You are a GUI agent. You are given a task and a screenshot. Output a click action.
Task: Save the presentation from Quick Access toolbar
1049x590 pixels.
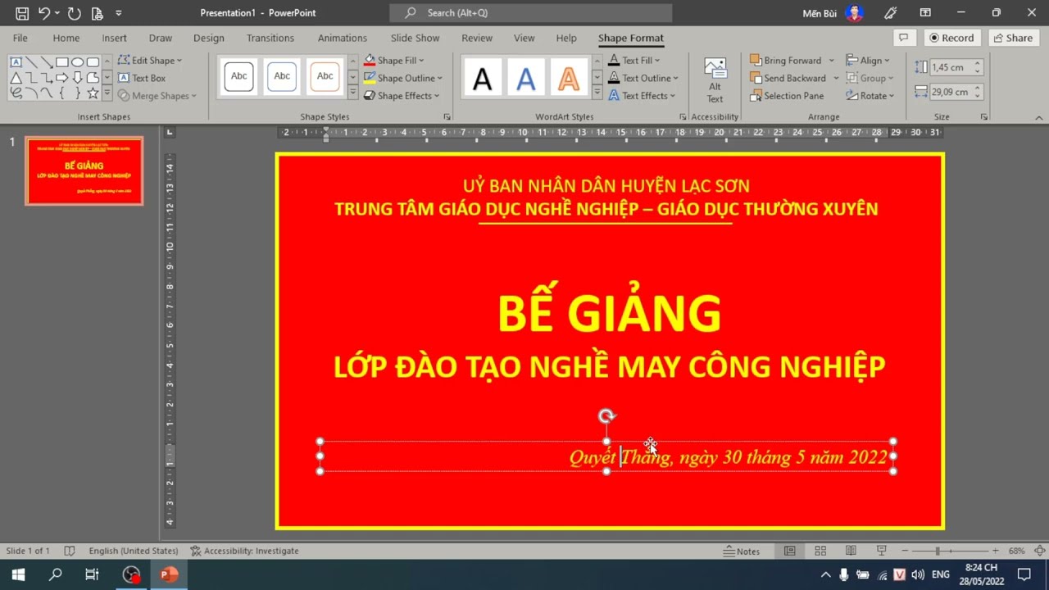tap(22, 13)
